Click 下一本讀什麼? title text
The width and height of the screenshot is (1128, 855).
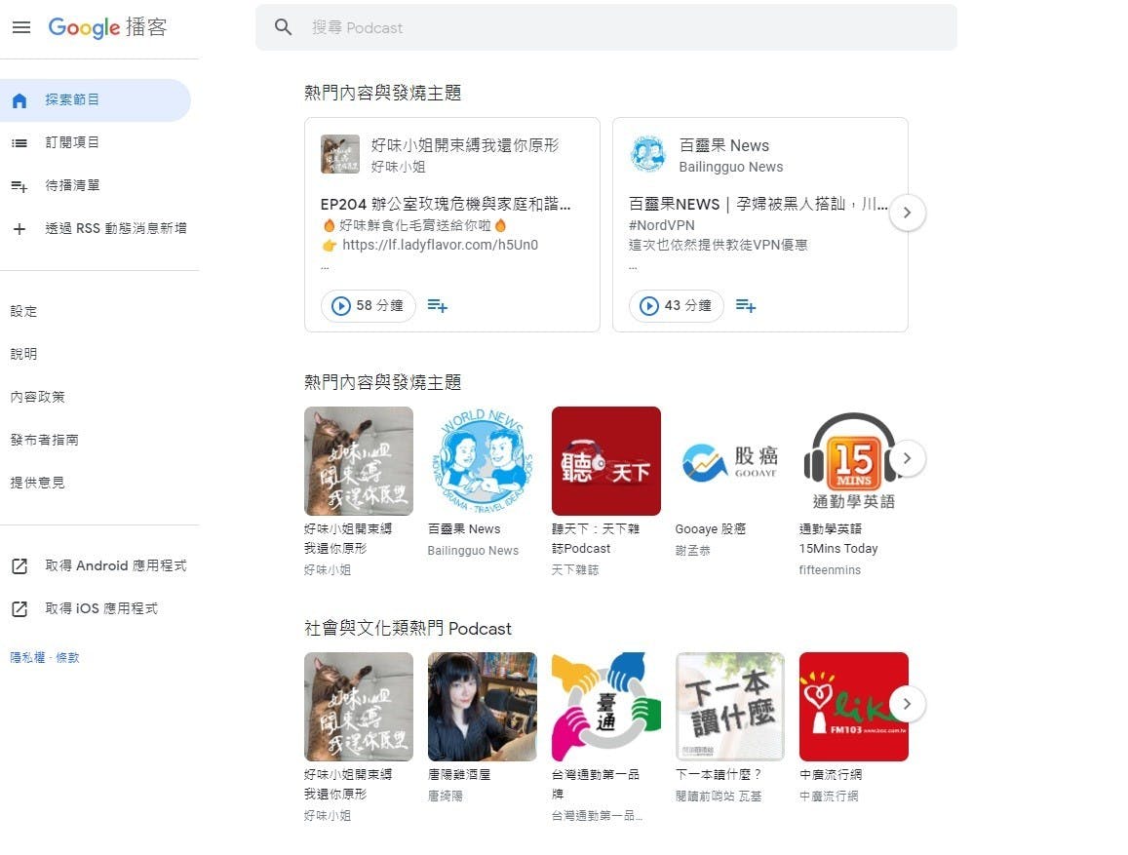pyautogui.click(x=719, y=774)
